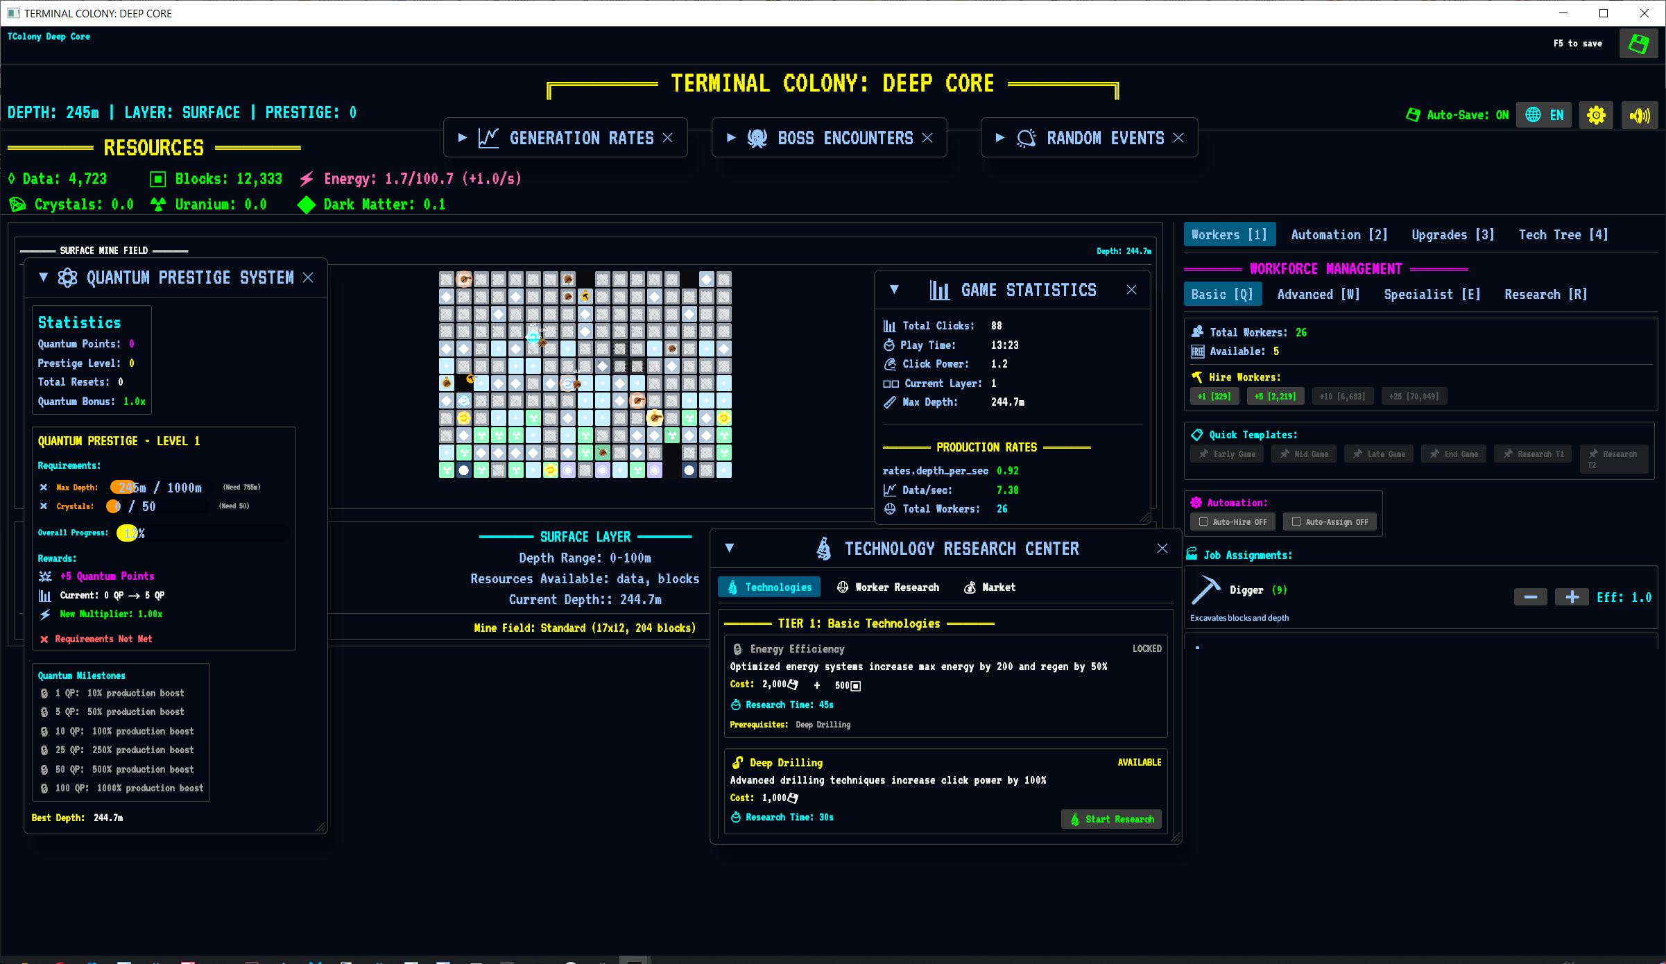The width and height of the screenshot is (1666, 964).
Task: Expand the Generation Rates panel
Action: point(463,137)
